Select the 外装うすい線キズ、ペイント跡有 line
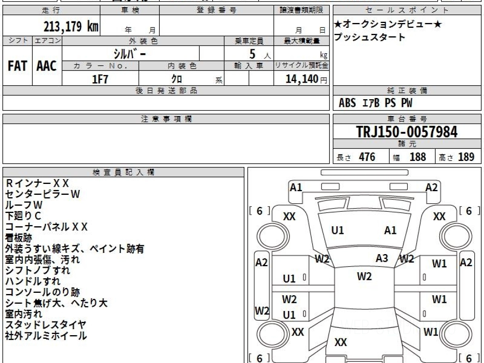484x363 pixels. 75,249
